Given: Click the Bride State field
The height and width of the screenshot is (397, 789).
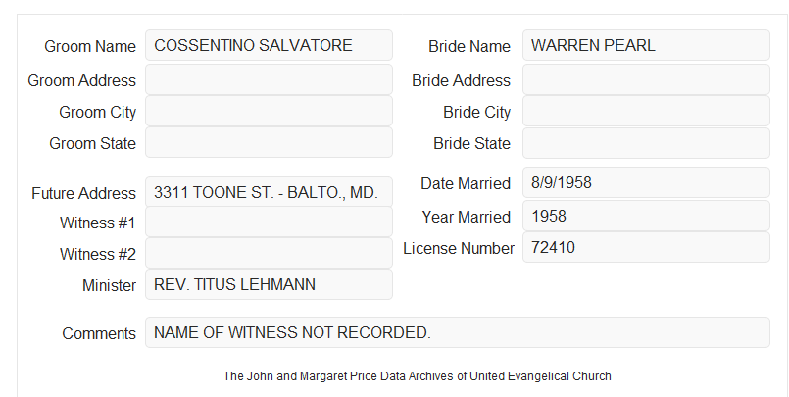Looking at the screenshot, I should [x=646, y=143].
